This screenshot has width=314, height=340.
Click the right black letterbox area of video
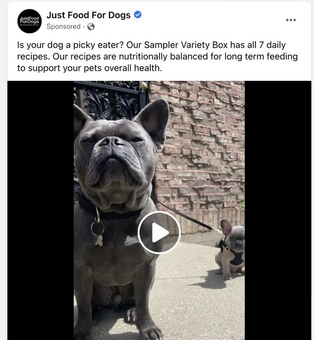point(278,210)
